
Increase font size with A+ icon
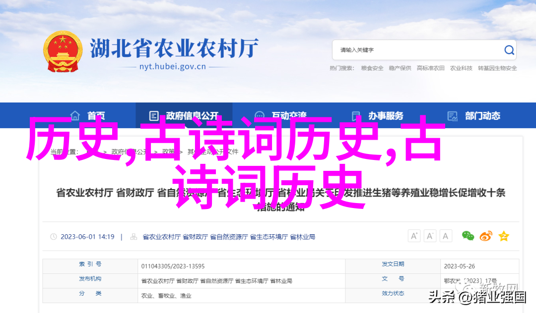[414, 236]
